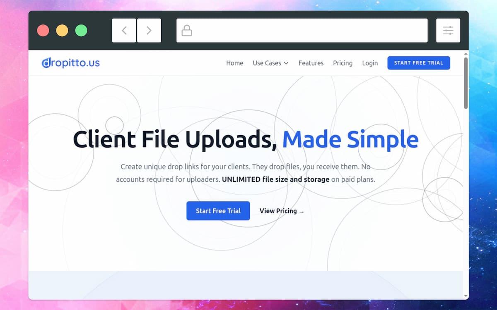Click the Start Free Trial hero button

pyautogui.click(x=218, y=211)
